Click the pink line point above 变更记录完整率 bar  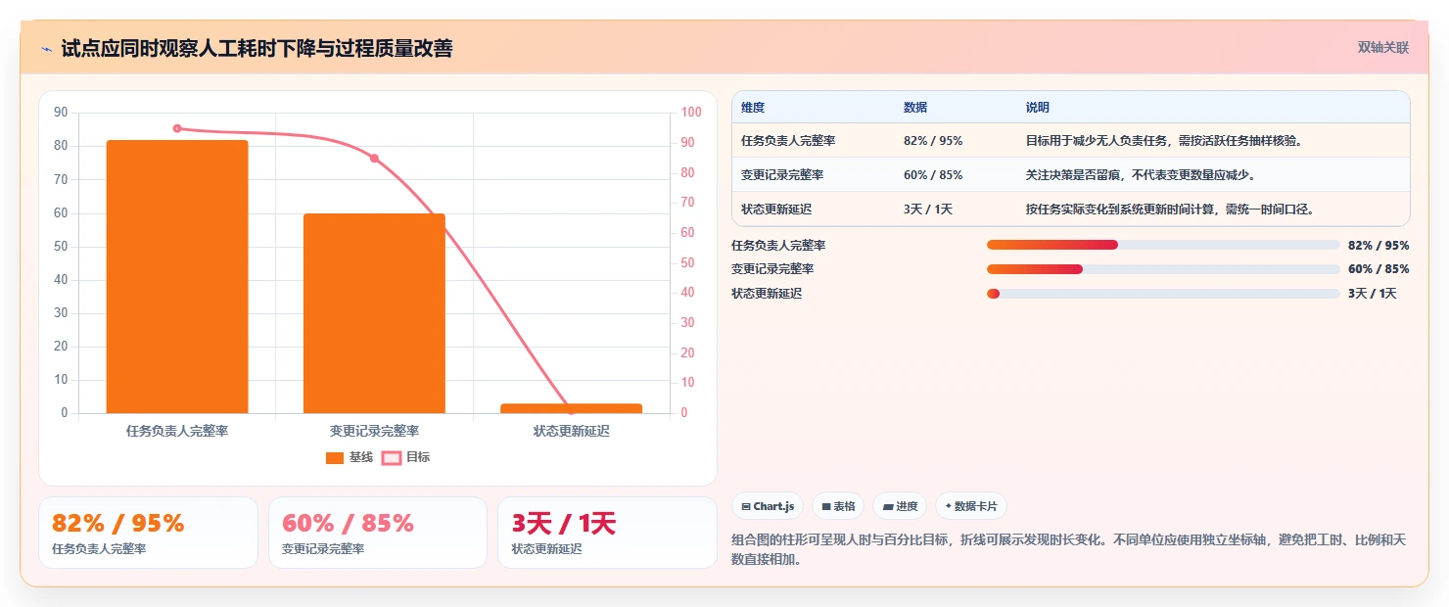(374, 158)
